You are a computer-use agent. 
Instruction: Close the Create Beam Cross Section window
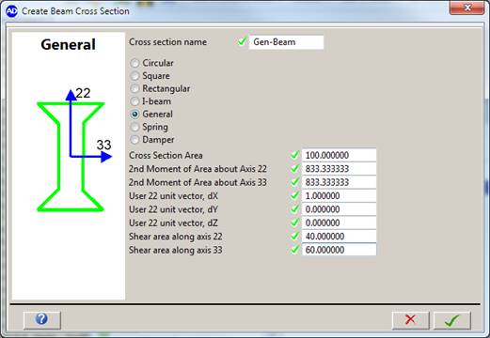467,8
